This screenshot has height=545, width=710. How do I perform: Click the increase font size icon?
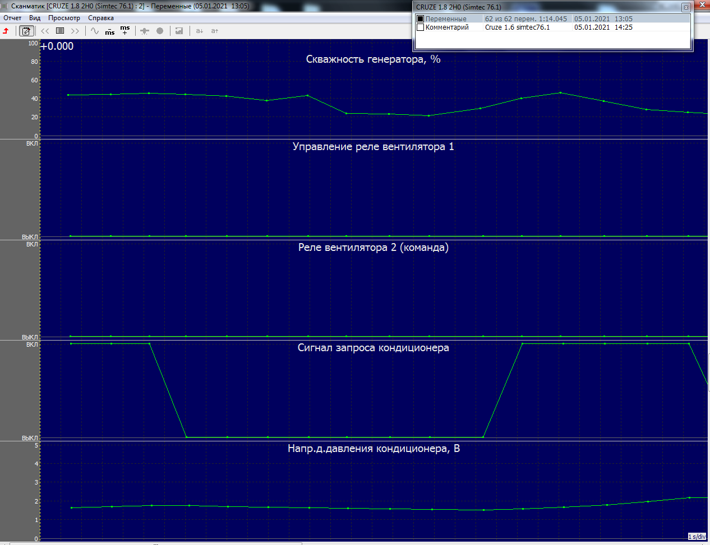pos(215,31)
